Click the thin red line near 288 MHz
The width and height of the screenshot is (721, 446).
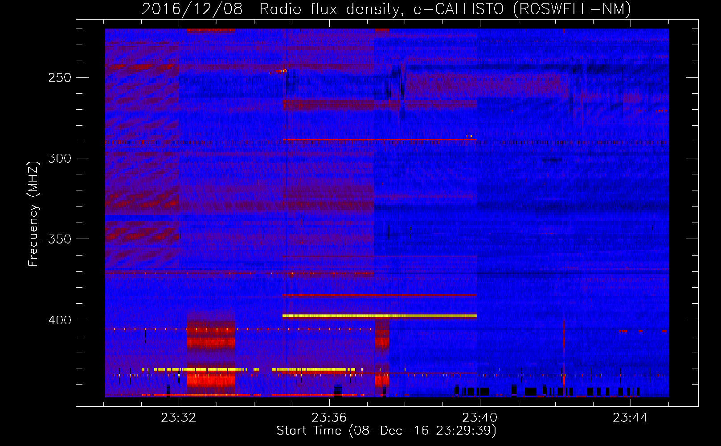pos(380,140)
